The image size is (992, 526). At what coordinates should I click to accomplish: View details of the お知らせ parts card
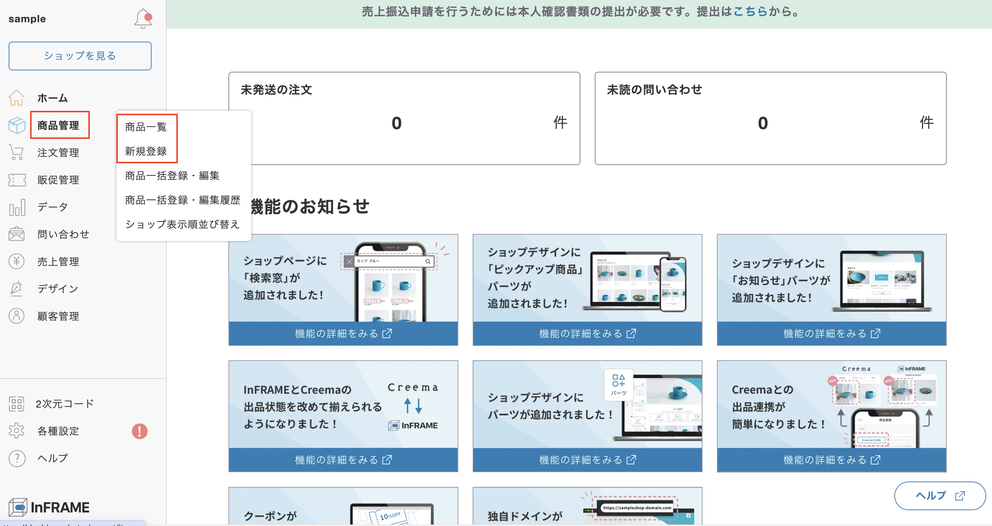click(831, 333)
